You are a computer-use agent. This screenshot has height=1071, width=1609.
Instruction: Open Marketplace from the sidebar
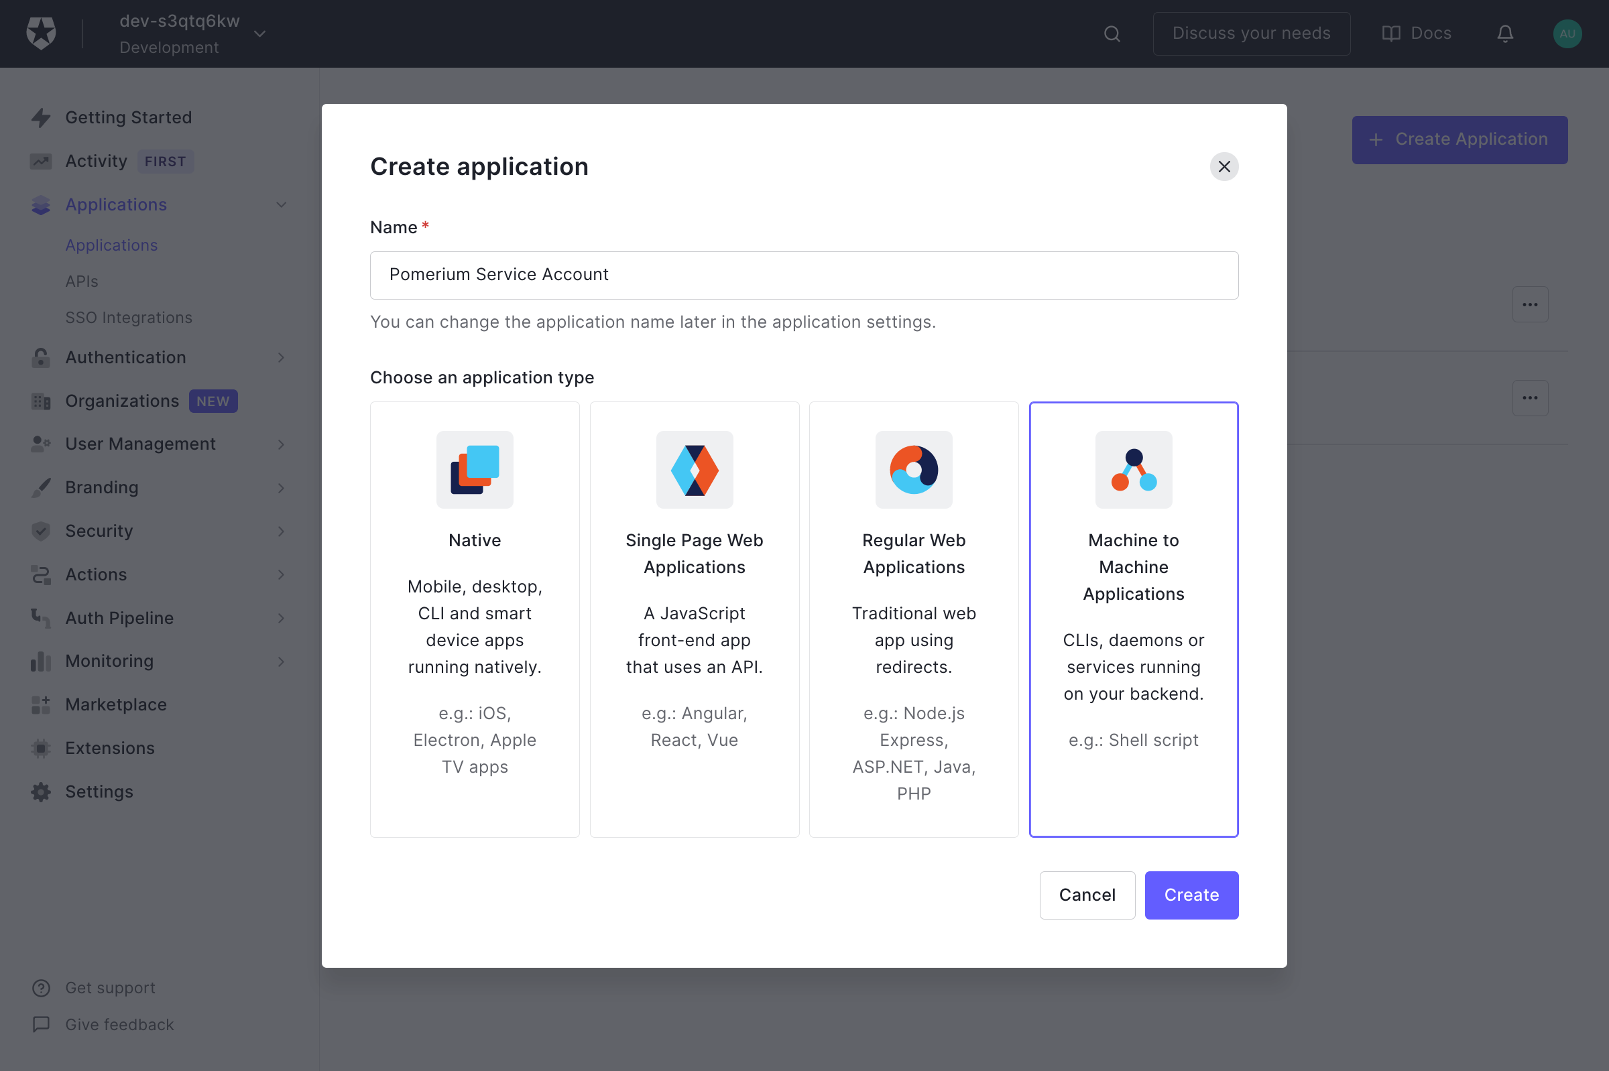click(x=116, y=704)
